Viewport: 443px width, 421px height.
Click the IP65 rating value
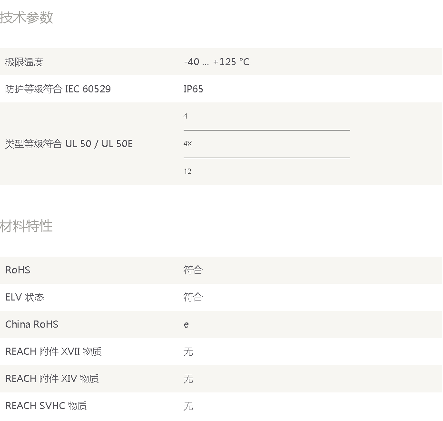[x=193, y=89]
